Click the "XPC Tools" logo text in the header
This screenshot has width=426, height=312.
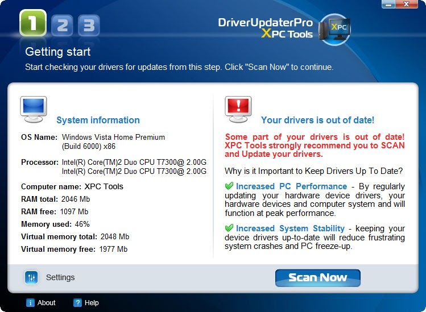tap(287, 34)
